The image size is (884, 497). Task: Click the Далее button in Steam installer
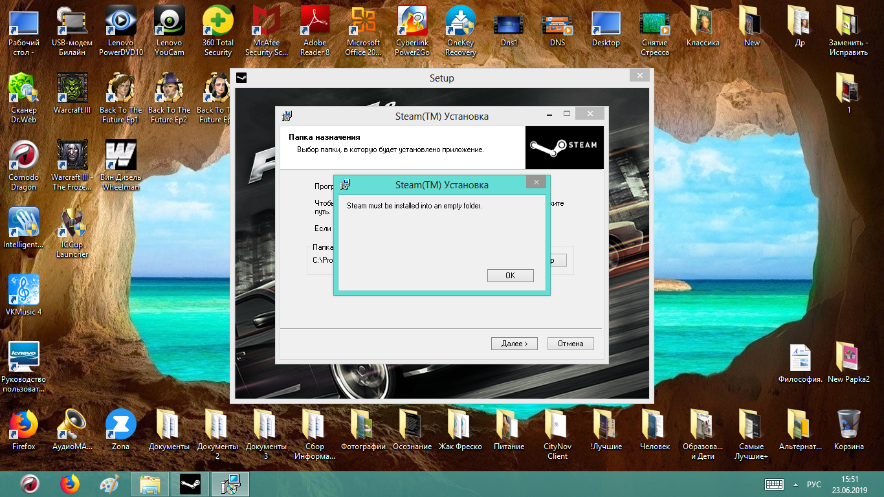pos(514,344)
